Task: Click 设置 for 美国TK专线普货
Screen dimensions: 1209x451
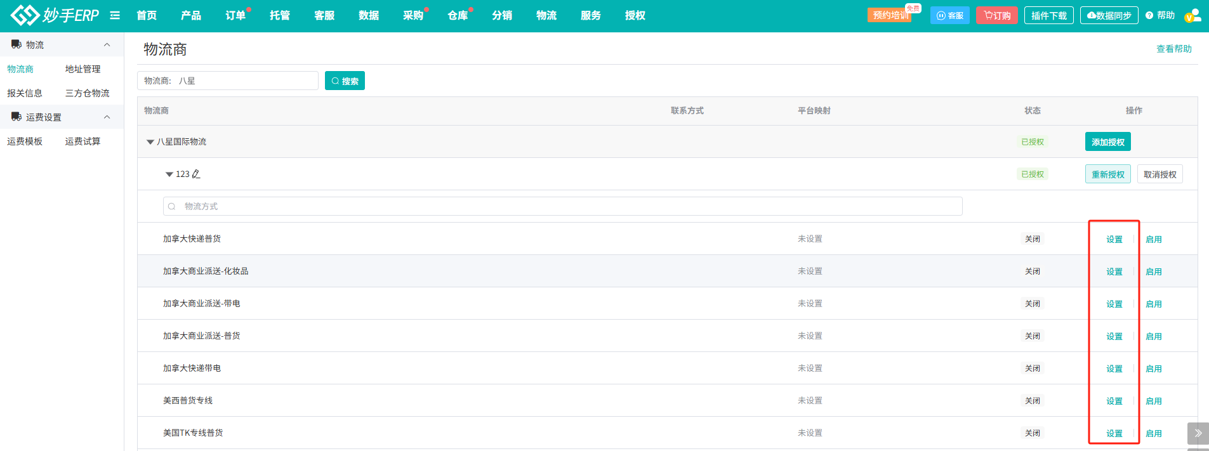Action: pos(1114,433)
